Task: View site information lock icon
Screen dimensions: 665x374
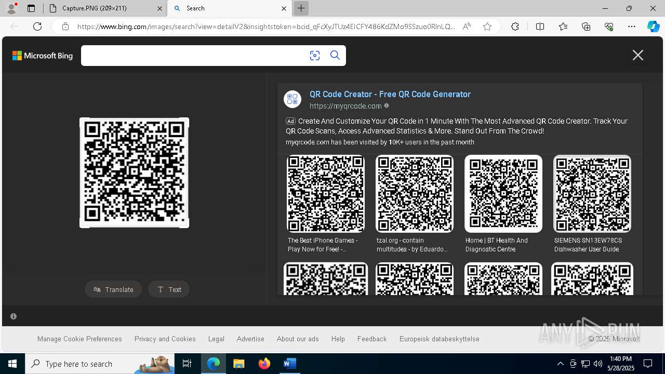Action: coord(65,26)
